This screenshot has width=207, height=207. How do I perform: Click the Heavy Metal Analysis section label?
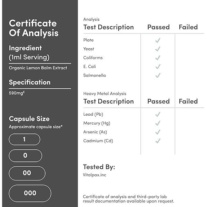(x=105, y=93)
